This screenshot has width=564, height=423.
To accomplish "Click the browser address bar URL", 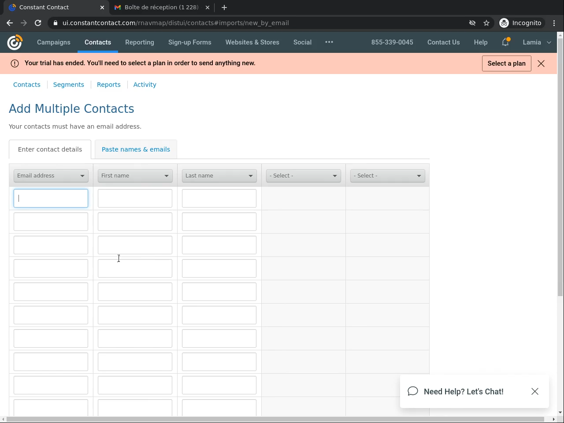I will [176, 23].
